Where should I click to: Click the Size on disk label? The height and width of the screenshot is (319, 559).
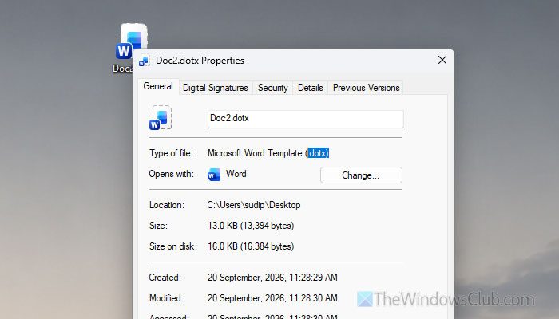[173, 246]
